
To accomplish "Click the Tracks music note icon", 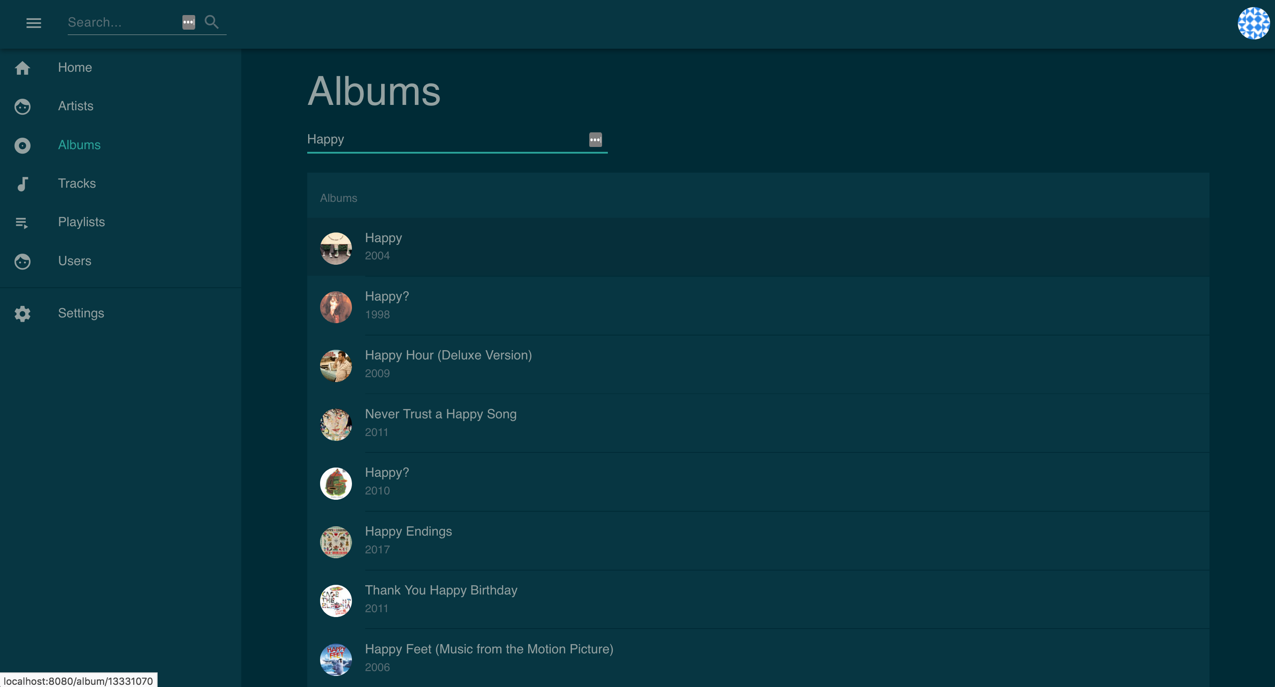I will pos(22,184).
